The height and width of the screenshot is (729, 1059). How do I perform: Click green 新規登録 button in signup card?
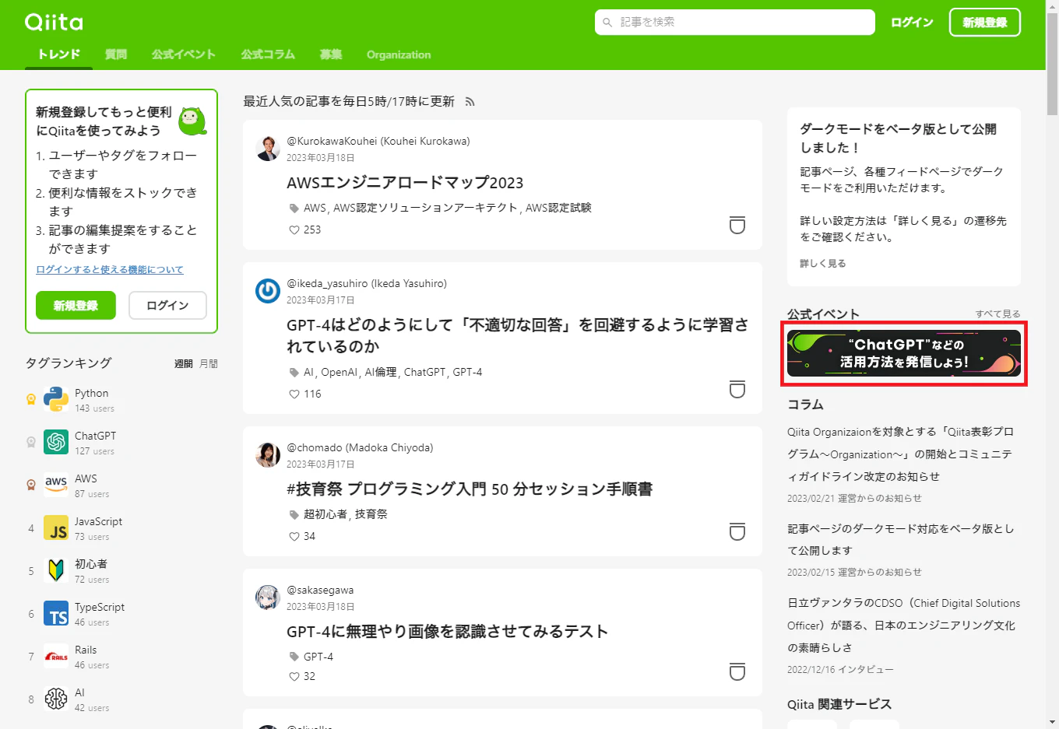pos(76,306)
